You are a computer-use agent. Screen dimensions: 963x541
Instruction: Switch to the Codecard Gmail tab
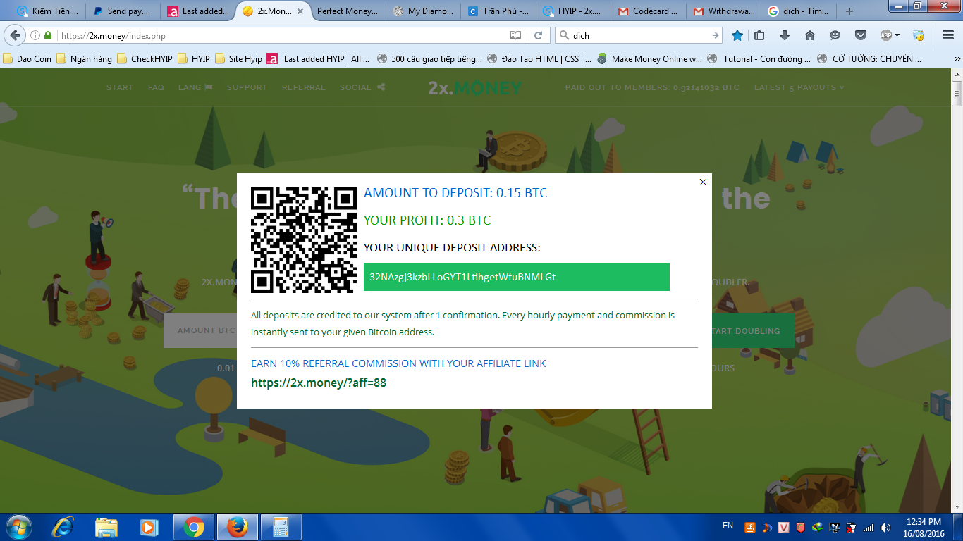[x=649, y=11]
